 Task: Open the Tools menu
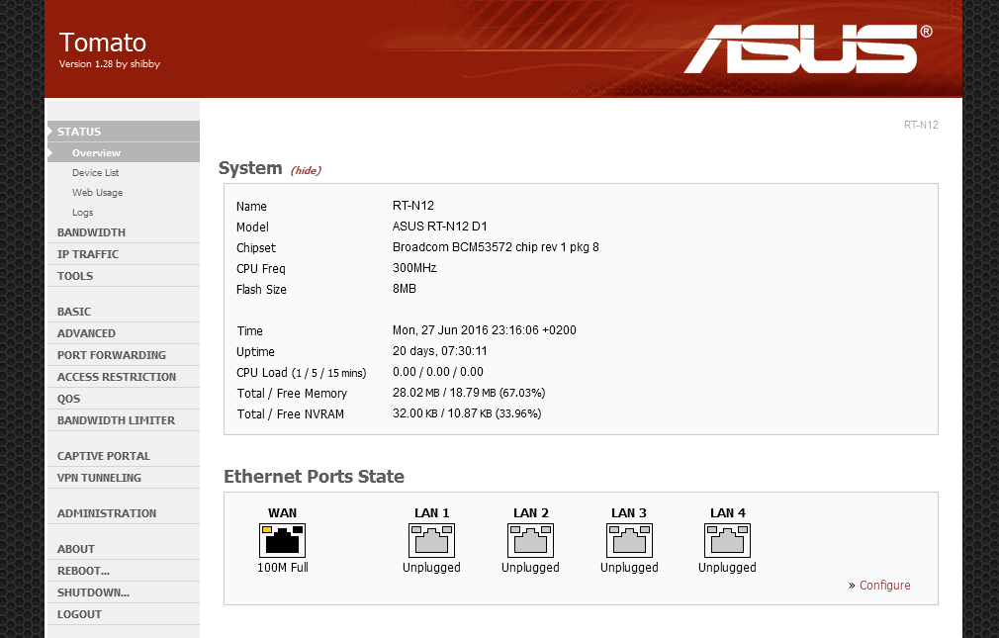tap(124, 276)
